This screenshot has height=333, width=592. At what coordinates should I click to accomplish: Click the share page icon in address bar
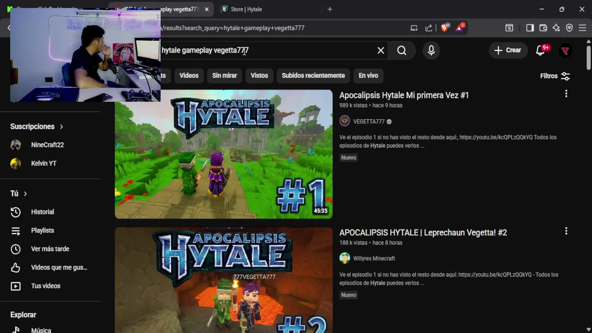(x=429, y=28)
